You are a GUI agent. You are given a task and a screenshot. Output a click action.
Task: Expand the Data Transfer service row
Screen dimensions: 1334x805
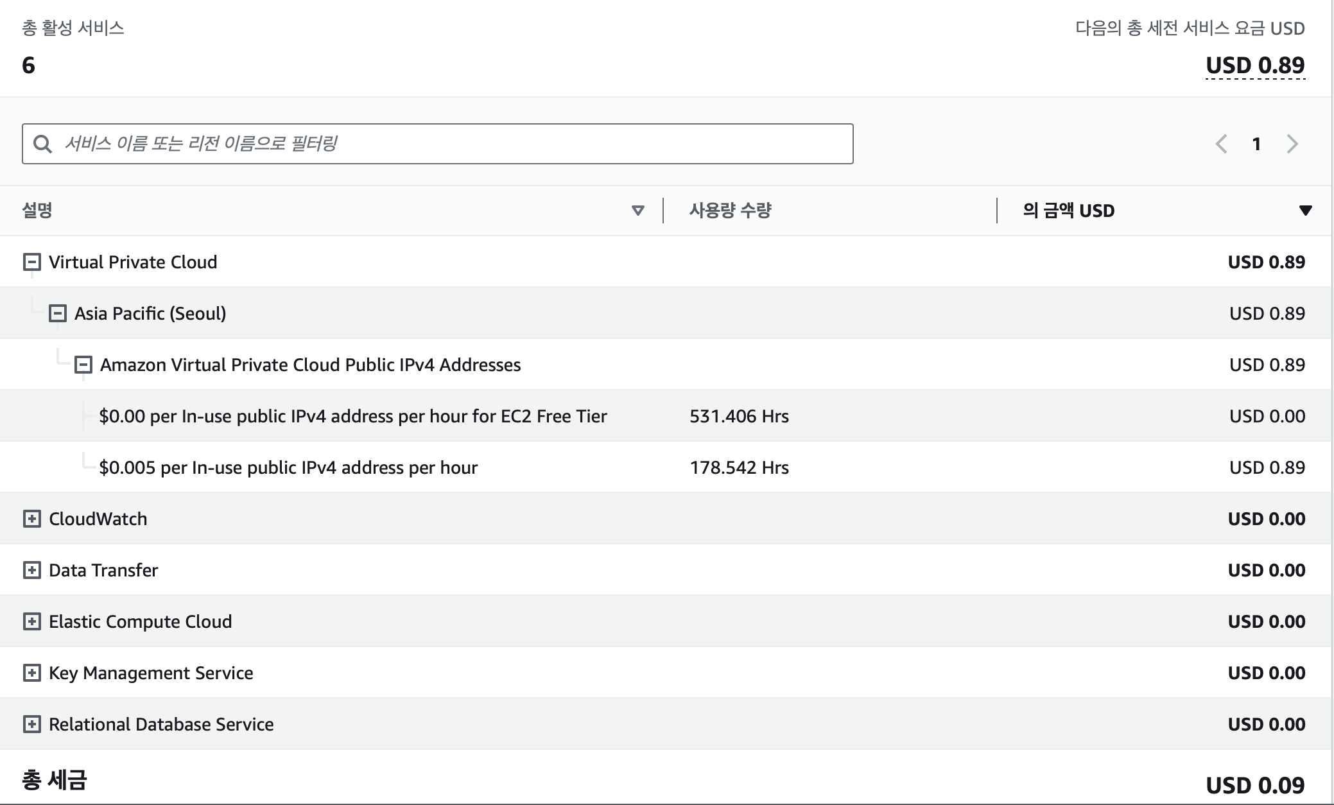(31, 570)
